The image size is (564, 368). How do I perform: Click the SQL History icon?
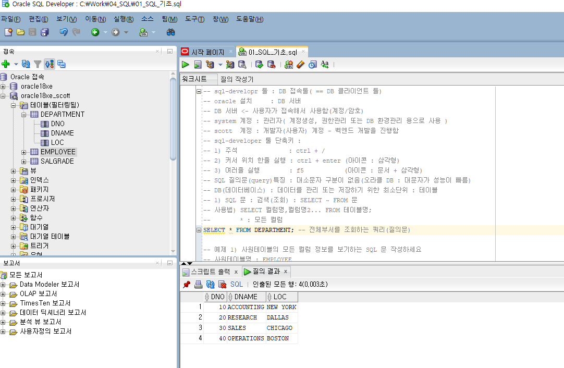[x=313, y=65]
